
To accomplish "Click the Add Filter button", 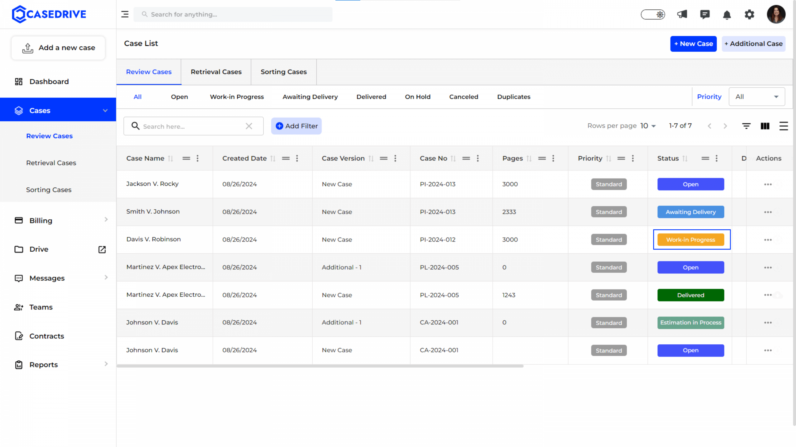I will click(296, 126).
